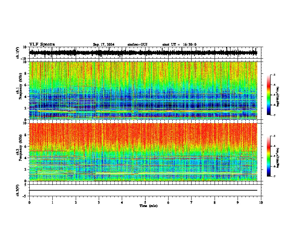Image resolution: width=294 pixels, height=227 pixels.
Task: Click time axis tick label "7"
Action: [x=192, y=203]
